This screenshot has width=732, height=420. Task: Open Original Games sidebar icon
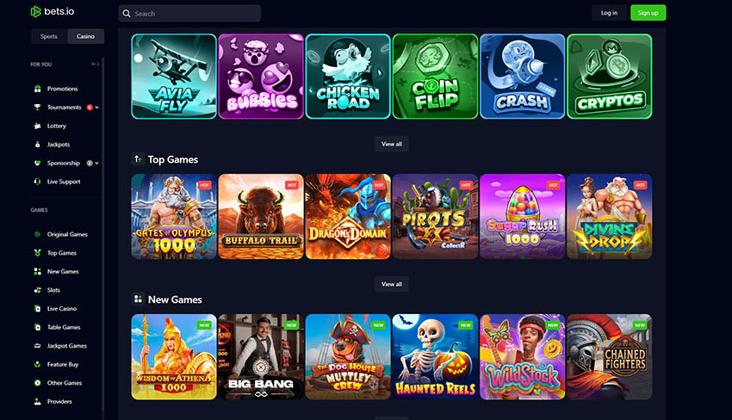[37, 234]
